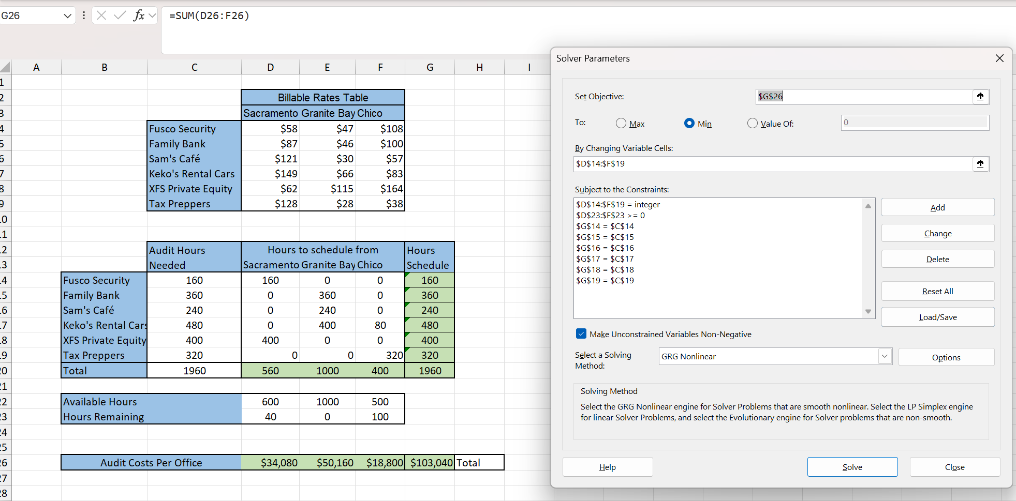This screenshot has height=501, width=1016.
Task: Click the Available Hours label cell
Action: click(151, 402)
